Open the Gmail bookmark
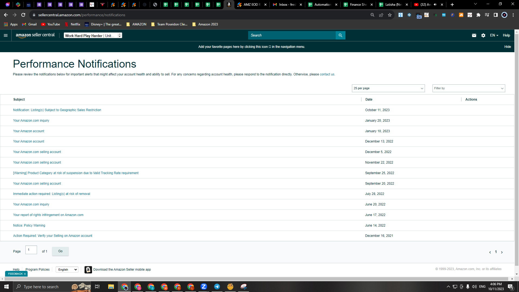The height and width of the screenshot is (292, 519). (29, 24)
